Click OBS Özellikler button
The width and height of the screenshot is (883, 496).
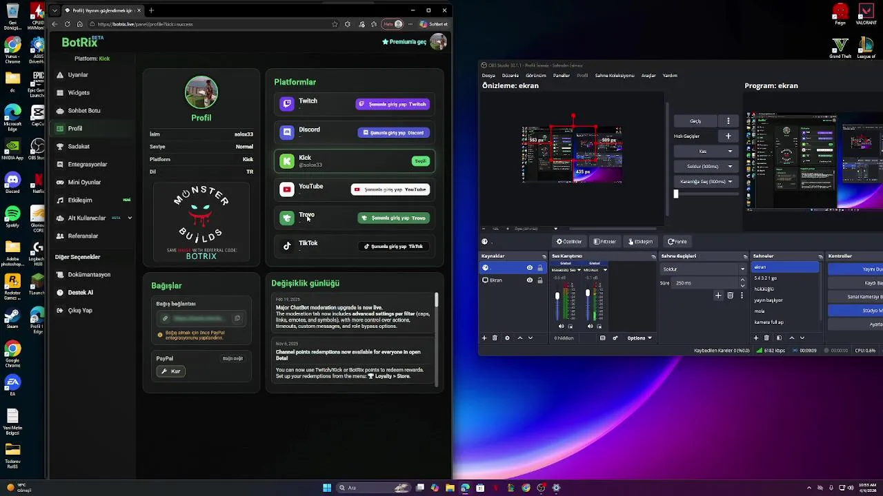click(x=570, y=242)
